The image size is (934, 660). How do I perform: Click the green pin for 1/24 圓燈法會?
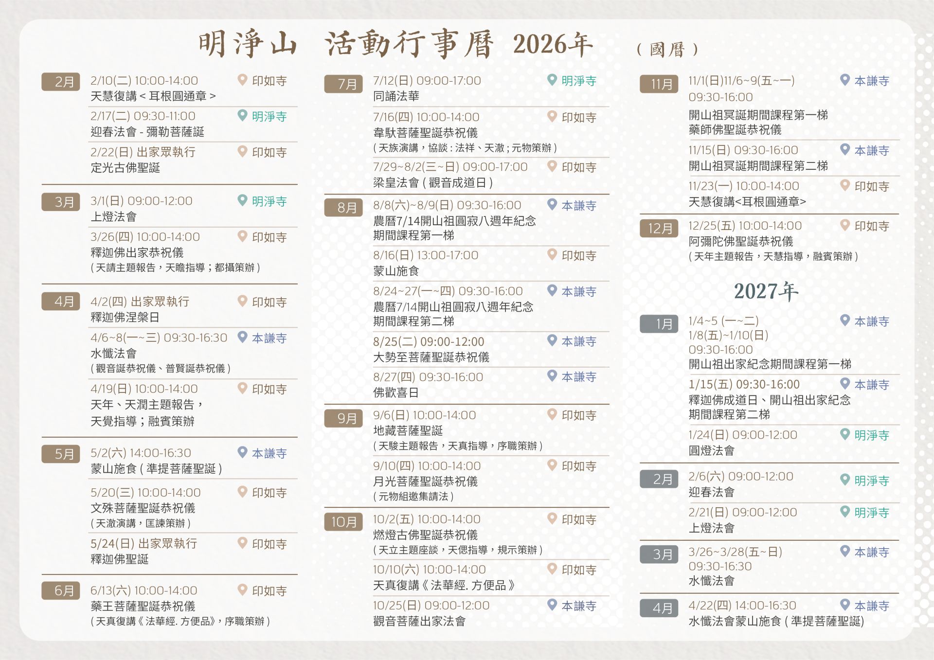point(845,434)
